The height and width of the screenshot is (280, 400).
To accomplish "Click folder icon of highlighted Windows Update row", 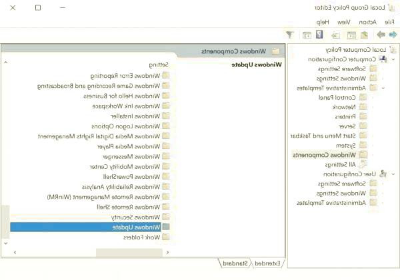I will (166, 227).
